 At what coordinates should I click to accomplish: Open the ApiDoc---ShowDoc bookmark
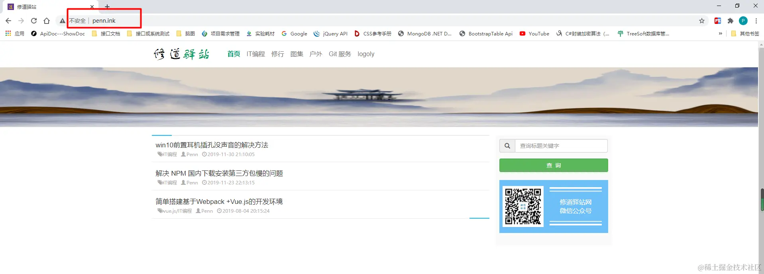[x=58, y=33]
